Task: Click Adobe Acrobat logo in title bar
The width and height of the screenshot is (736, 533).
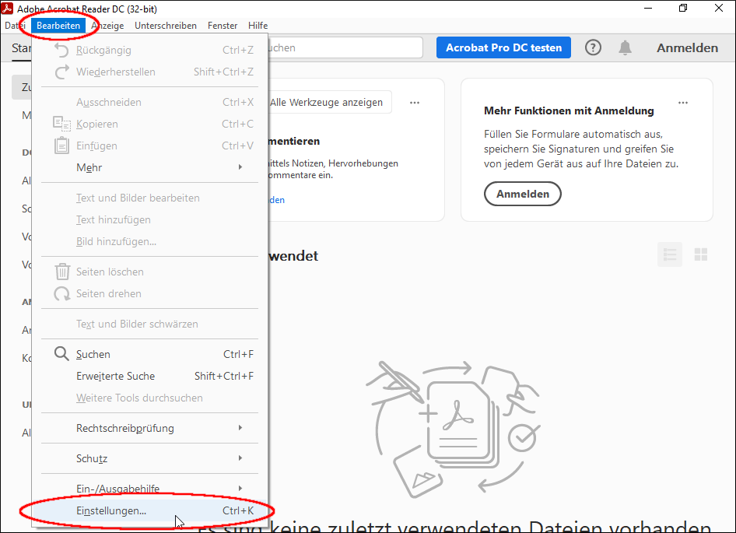Action: (7, 8)
